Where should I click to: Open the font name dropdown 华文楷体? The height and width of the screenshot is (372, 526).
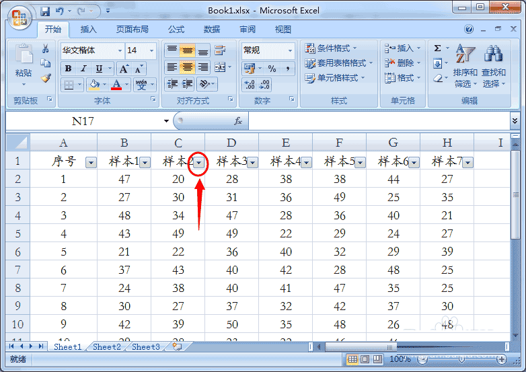tap(120, 50)
